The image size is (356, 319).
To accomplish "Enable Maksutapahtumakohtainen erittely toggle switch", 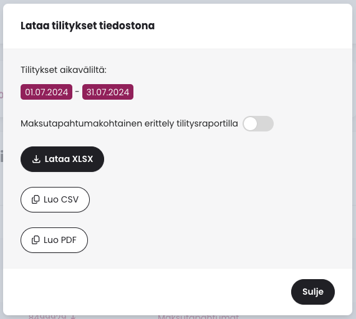I will coord(258,123).
